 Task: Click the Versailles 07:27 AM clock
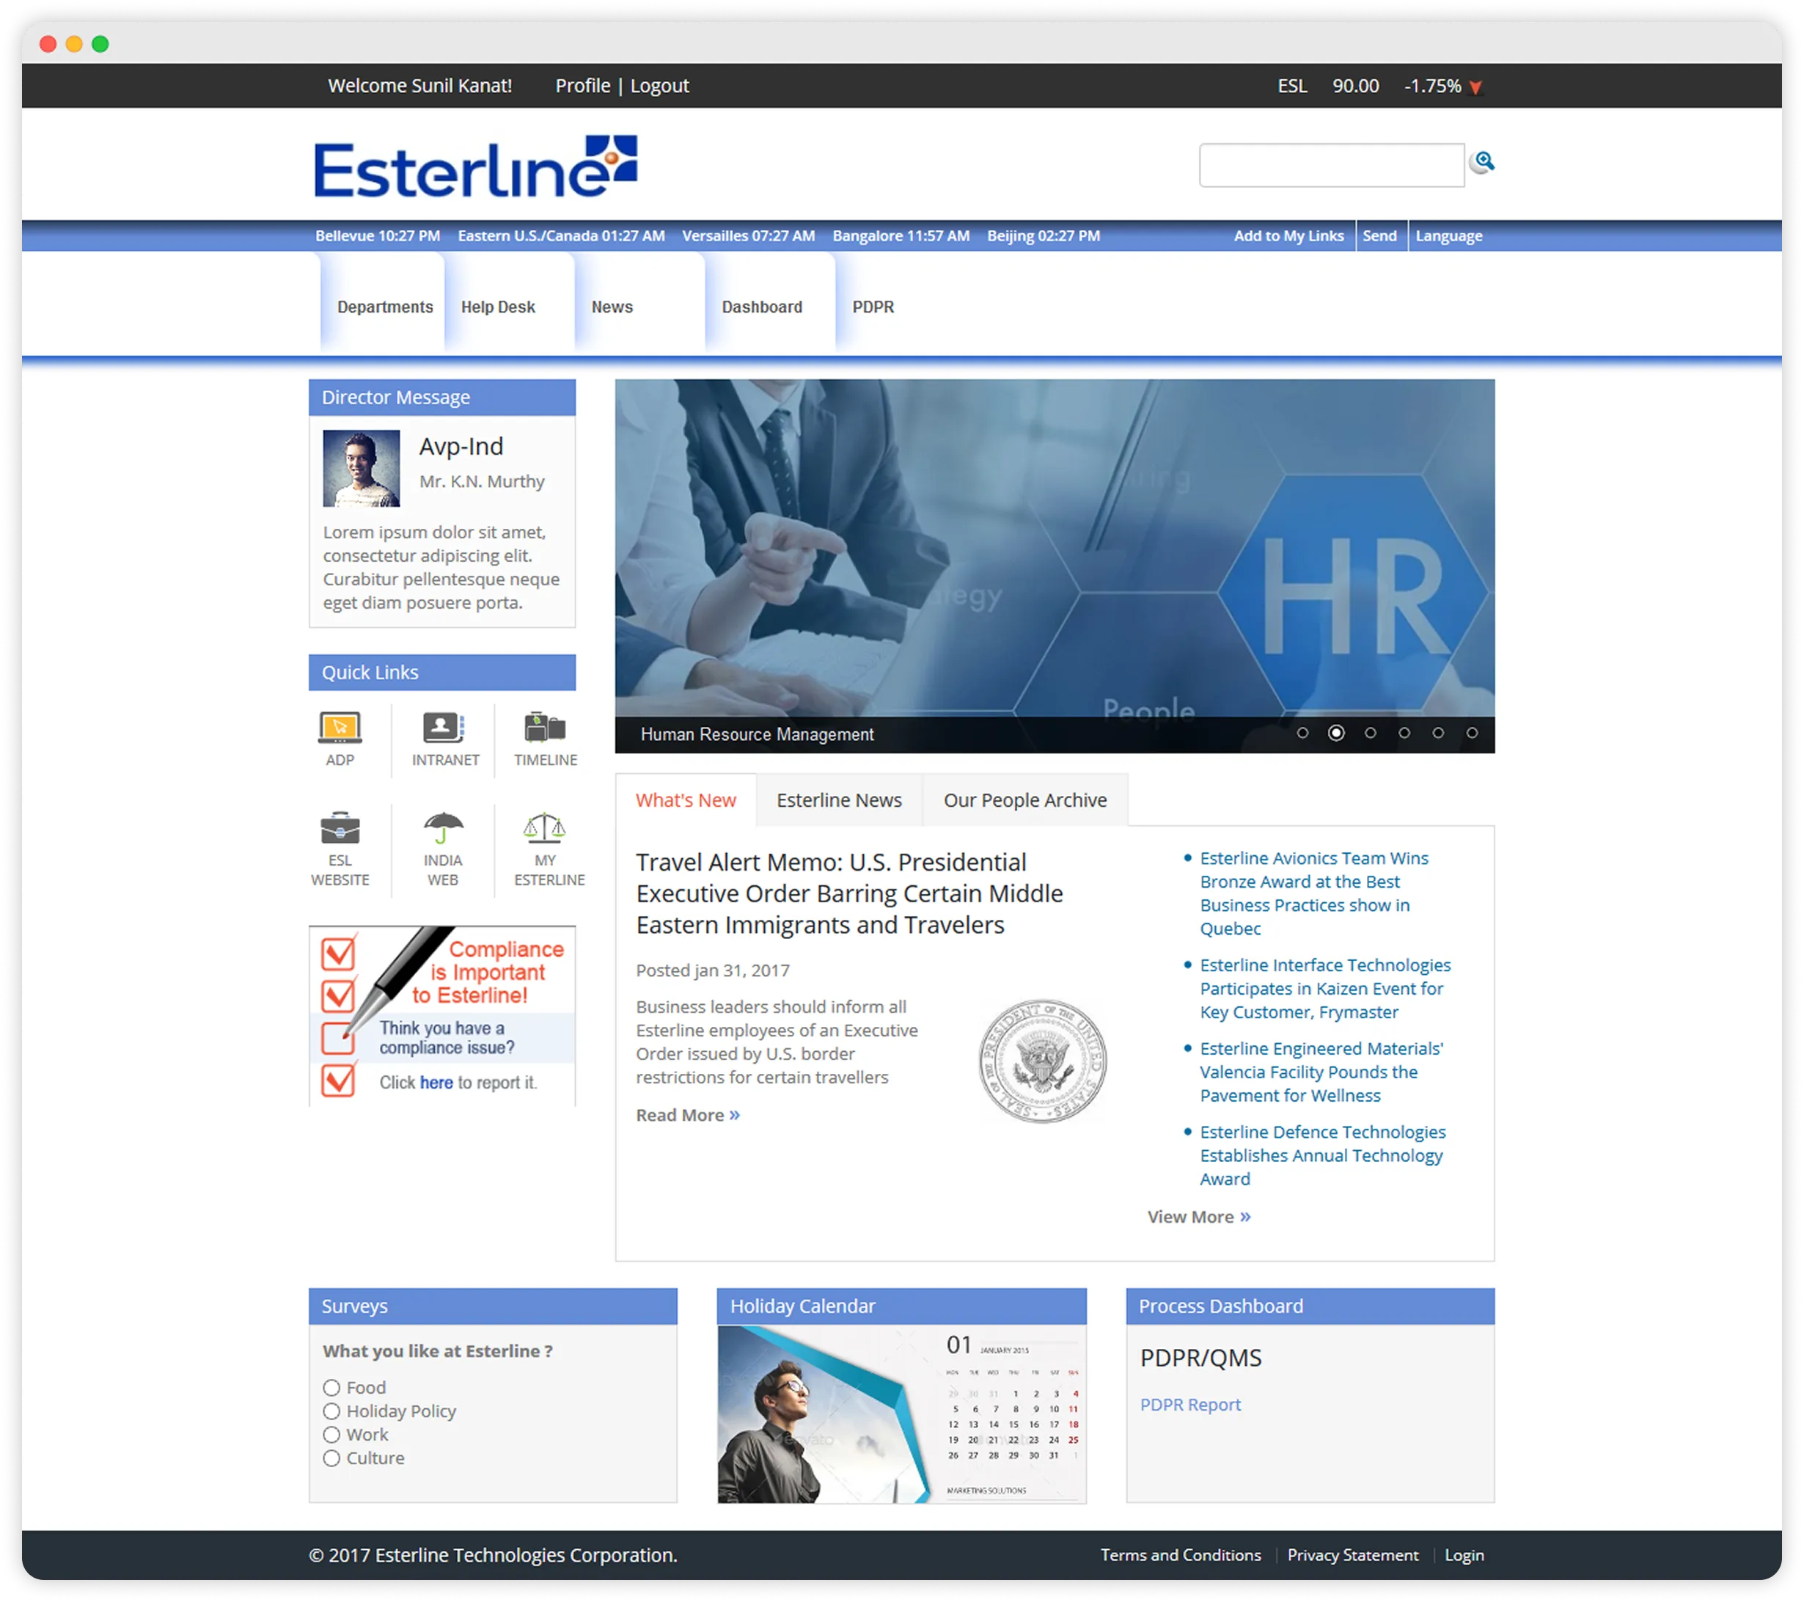(749, 236)
